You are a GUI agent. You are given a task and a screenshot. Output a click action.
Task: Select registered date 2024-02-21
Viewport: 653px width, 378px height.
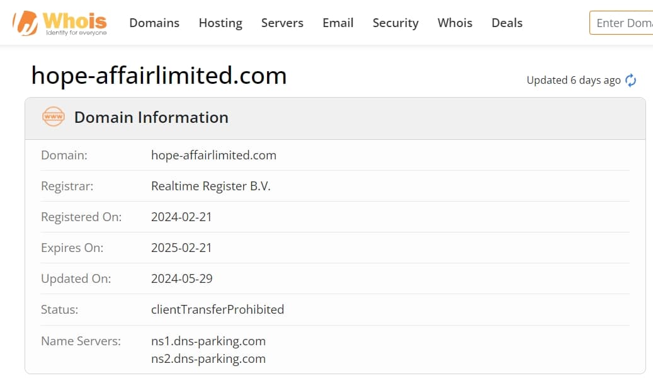(x=181, y=217)
